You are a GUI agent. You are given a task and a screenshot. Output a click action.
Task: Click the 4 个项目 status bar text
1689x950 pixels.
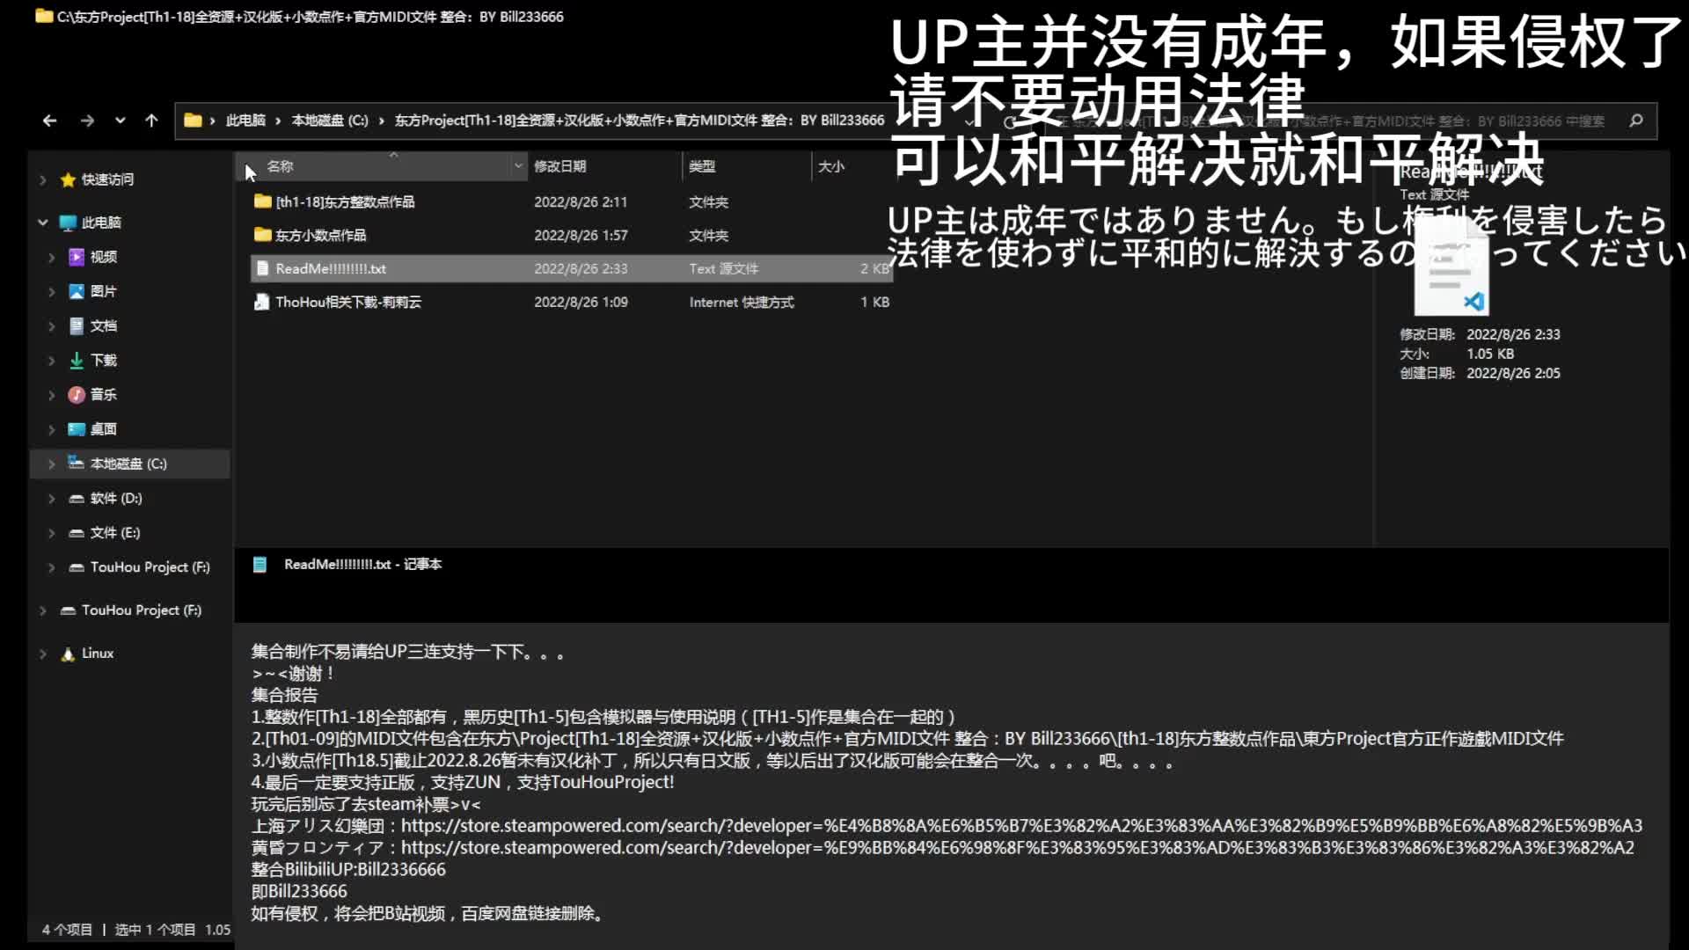(x=67, y=930)
